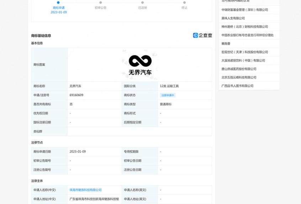Select the 后期指定日期 label cell
Viewport: 301px width, 204px height.
(140, 122)
